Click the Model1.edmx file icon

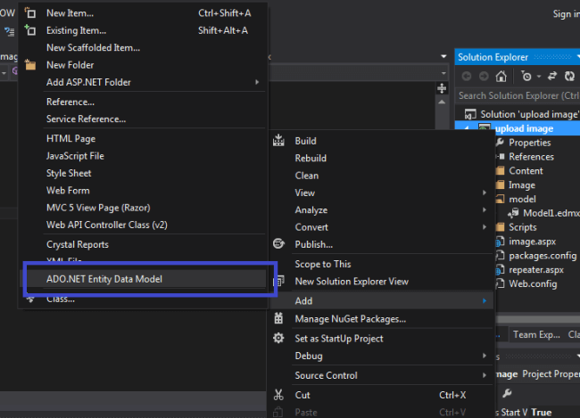[x=513, y=213]
